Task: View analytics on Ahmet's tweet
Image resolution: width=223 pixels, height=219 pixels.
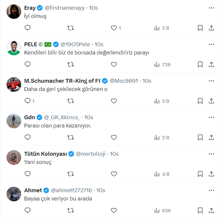Action: 162,210
